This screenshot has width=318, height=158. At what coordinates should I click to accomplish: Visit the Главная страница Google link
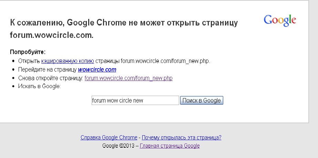170,146
